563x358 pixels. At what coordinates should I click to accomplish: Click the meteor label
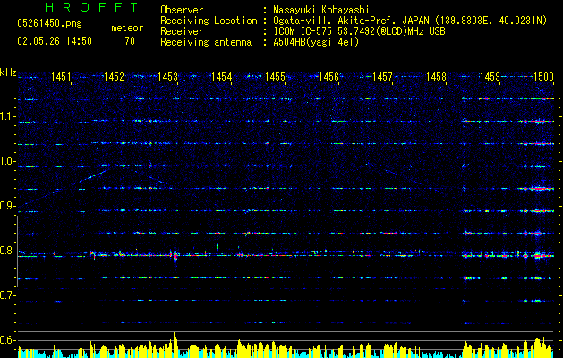click(x=127, y=28)
